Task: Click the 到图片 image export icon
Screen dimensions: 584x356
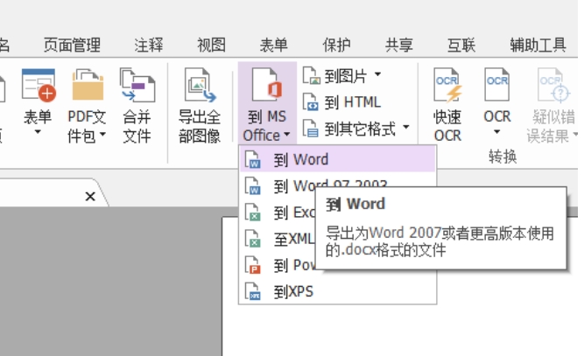Action: 312,76
